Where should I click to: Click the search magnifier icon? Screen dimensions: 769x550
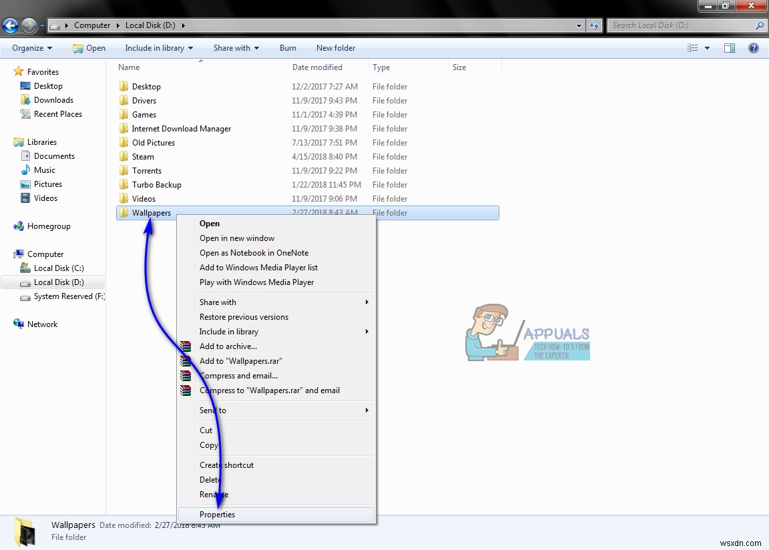click(x=760, y=25)
